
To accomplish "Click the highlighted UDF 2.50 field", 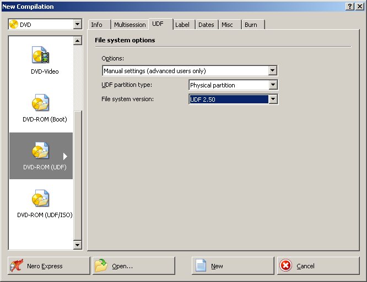I will pos(229,99).
